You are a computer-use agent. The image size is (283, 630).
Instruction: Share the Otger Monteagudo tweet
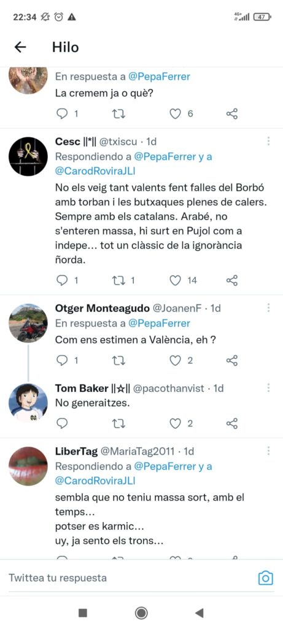tap(232, 361)
